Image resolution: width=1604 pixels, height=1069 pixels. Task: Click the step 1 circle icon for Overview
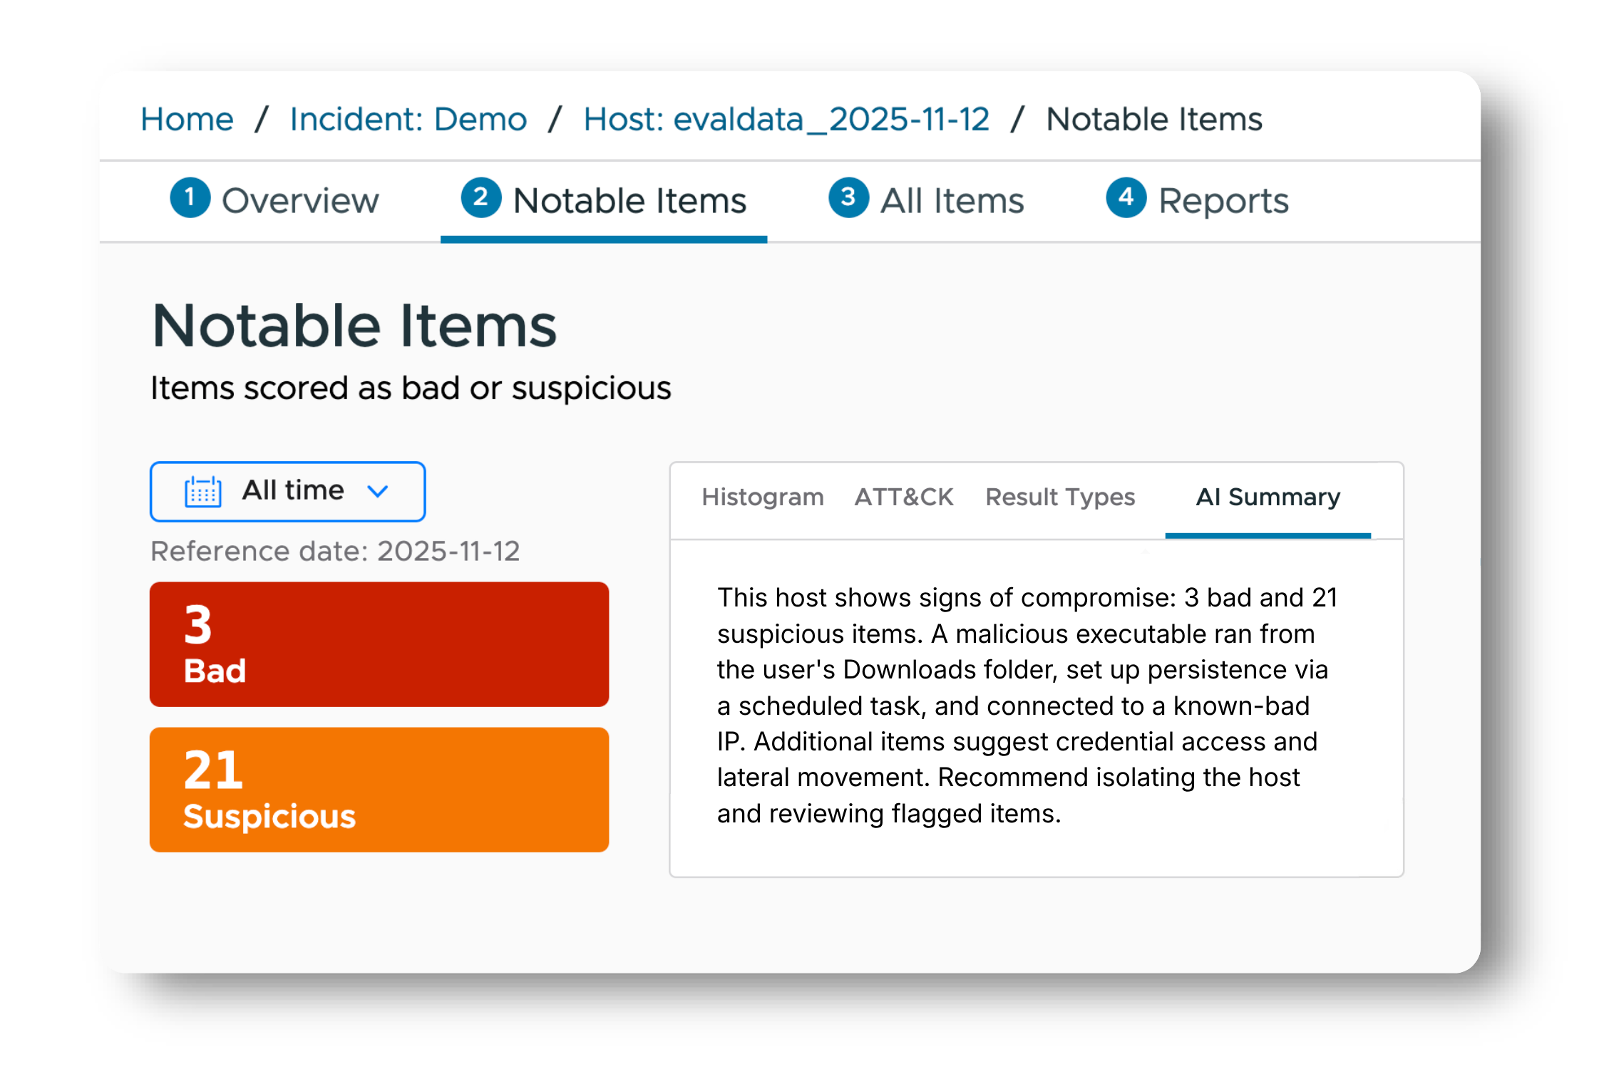tap(190, 197)
